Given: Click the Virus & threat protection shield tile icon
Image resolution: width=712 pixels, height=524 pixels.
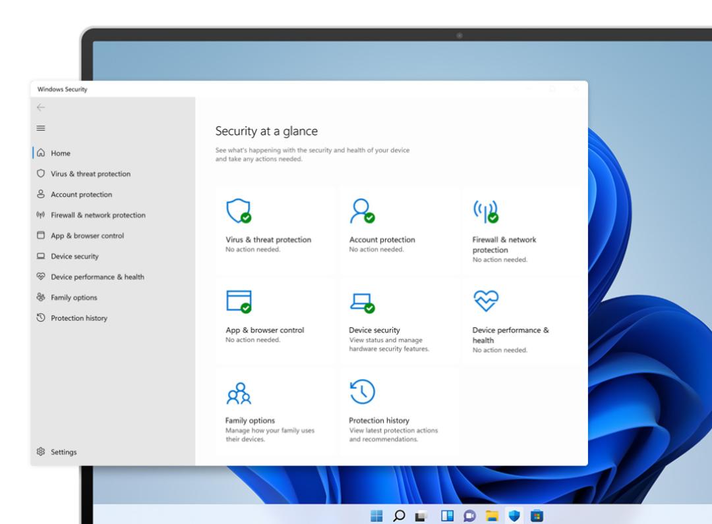Looking at the screenshot, I should point(238,211).
